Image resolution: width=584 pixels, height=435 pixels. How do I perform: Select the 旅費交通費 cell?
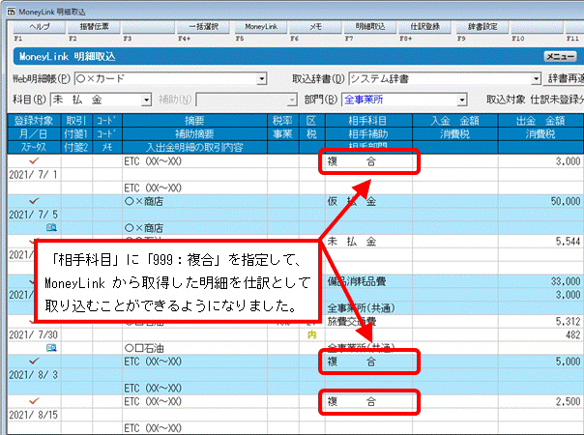tap(368, 321)
